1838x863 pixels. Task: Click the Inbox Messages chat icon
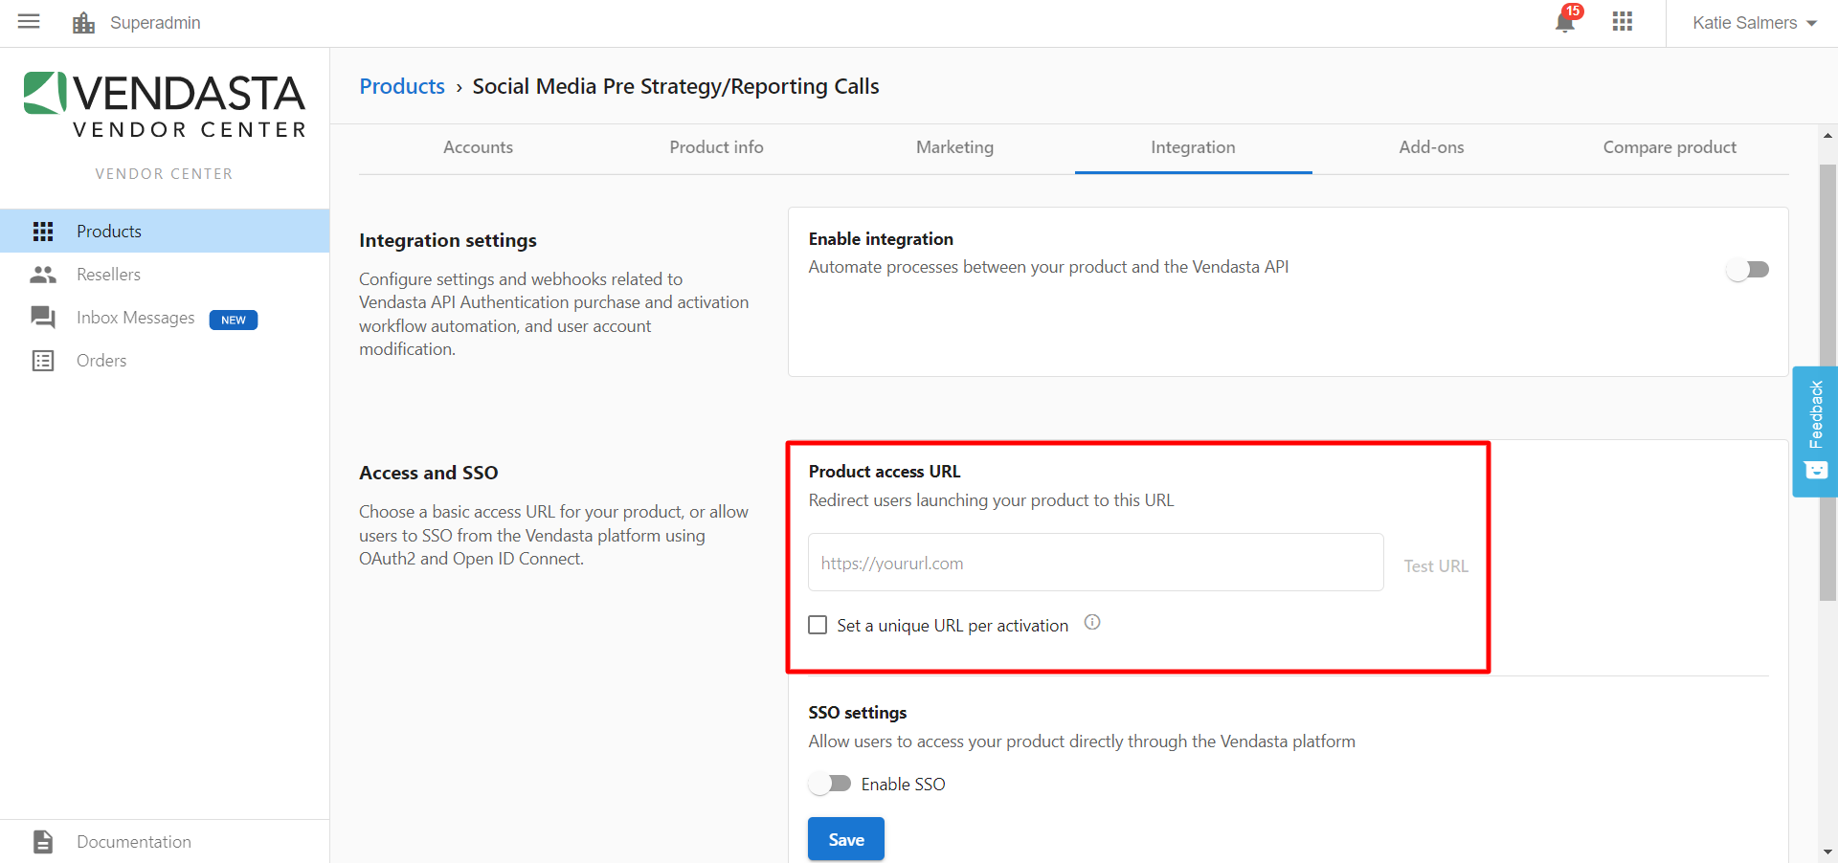43,318
